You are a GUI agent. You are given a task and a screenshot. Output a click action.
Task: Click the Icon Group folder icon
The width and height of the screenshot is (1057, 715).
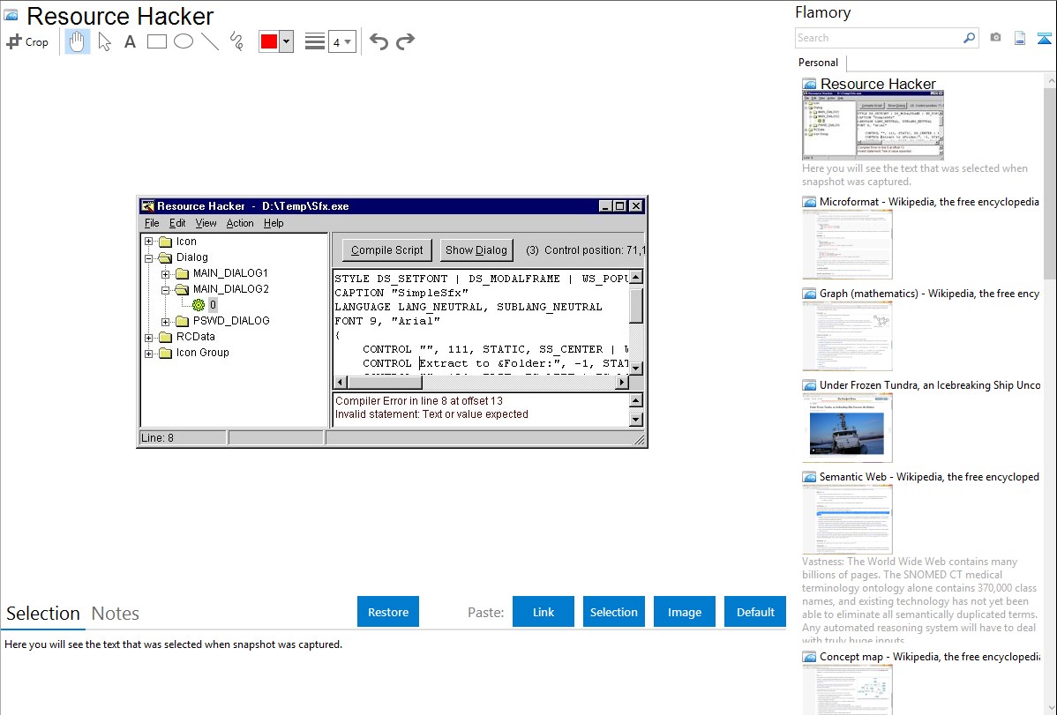coord(166,353)
